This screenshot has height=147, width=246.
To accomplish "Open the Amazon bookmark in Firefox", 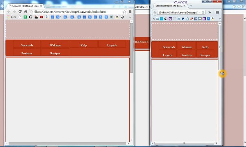I will (213, 19).
